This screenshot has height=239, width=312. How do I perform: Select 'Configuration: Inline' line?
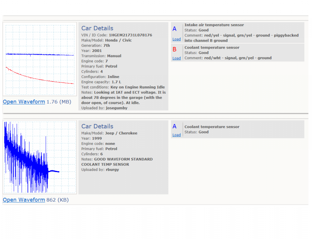click(x=100, y=77)
